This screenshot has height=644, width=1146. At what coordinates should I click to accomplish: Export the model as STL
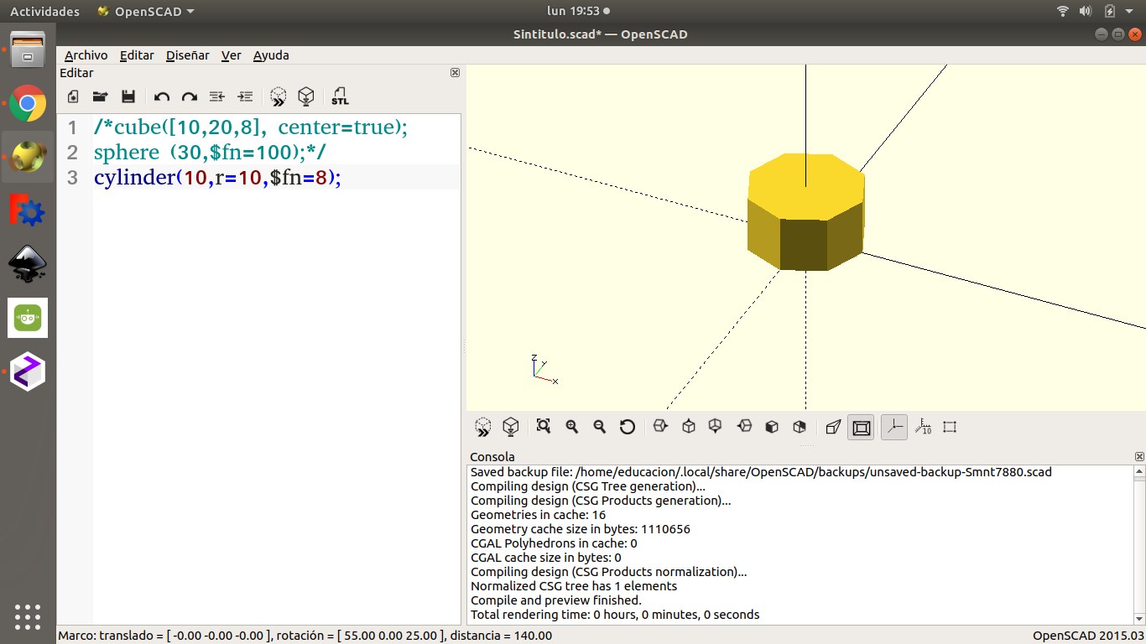pyautogui.click(x=340, y=96)
